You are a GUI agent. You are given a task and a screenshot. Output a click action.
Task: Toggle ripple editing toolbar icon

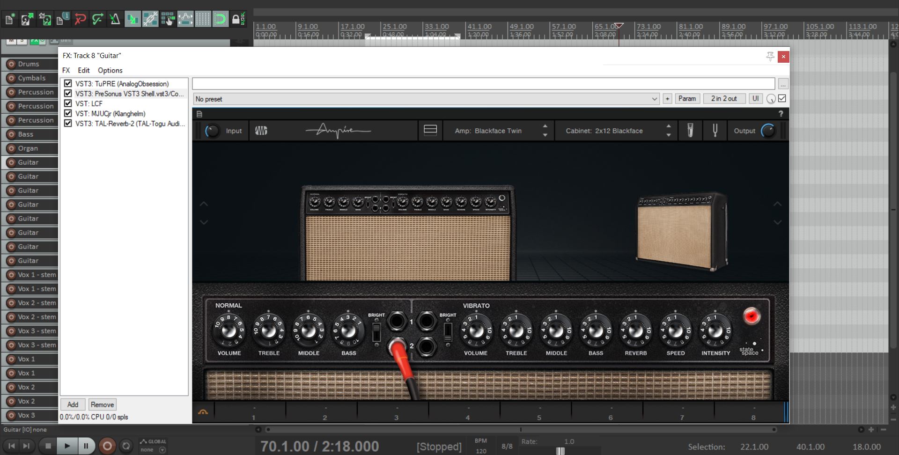pos(168,19)
